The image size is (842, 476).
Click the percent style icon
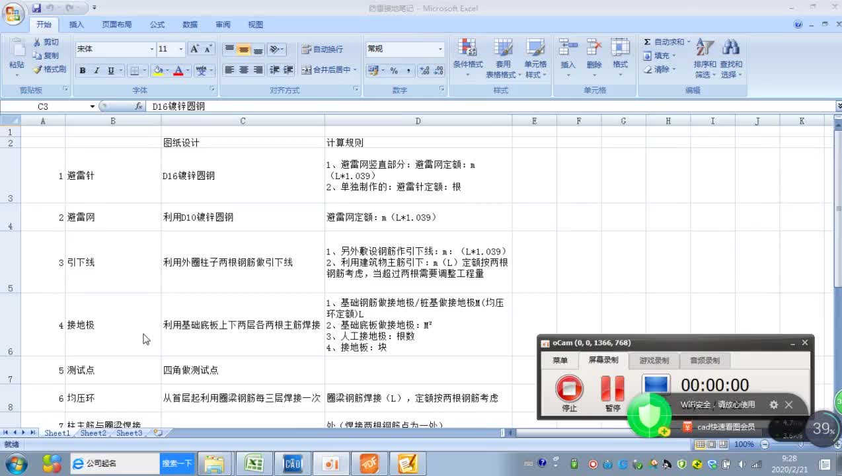(394, 71)
